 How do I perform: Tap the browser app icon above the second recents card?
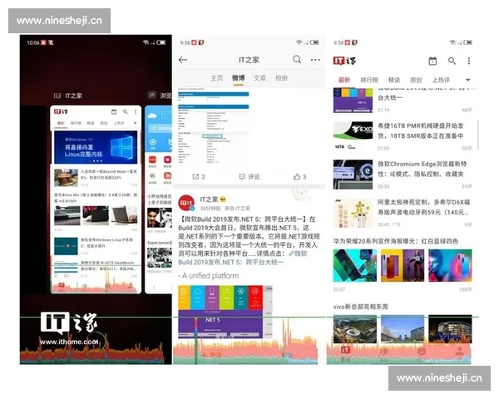tap(152, 95)
